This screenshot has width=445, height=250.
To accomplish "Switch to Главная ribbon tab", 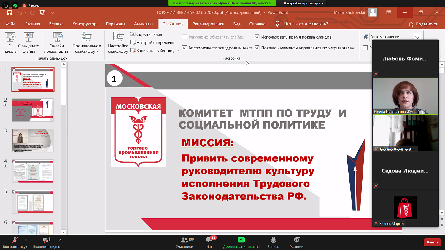I will [33, 24].
